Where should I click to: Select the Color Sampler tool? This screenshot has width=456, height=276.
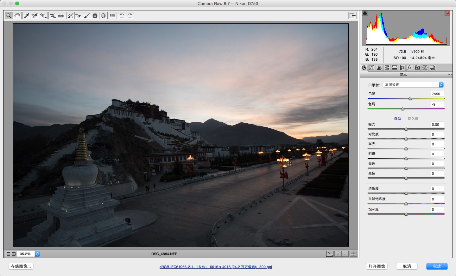(x=35, y=15)
